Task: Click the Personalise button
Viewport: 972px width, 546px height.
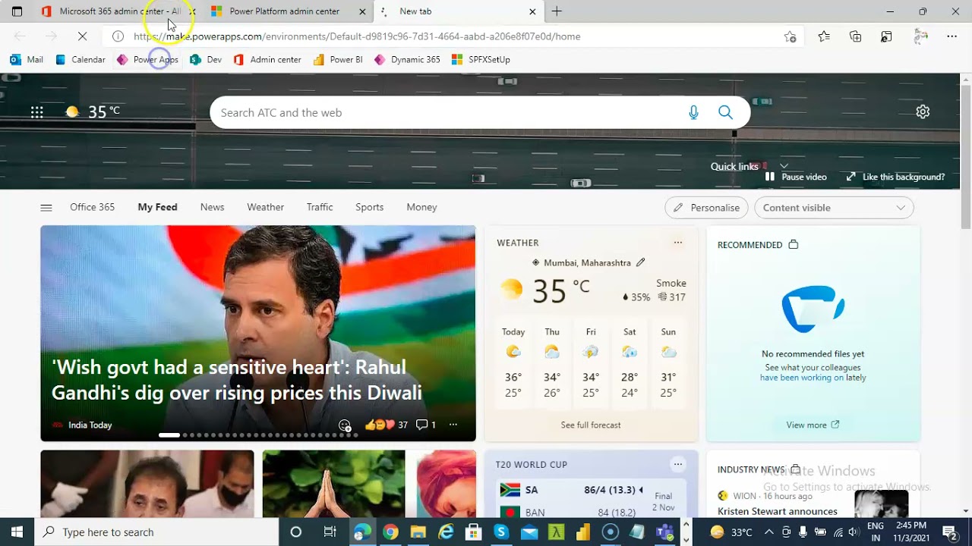Action: click(706, 208)
